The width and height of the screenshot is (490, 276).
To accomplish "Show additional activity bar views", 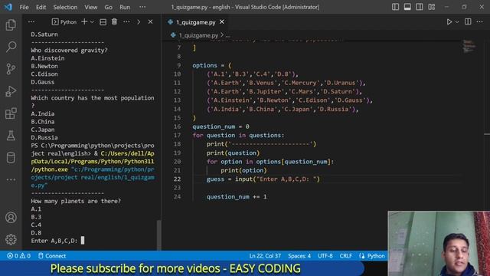I will 11,179.
